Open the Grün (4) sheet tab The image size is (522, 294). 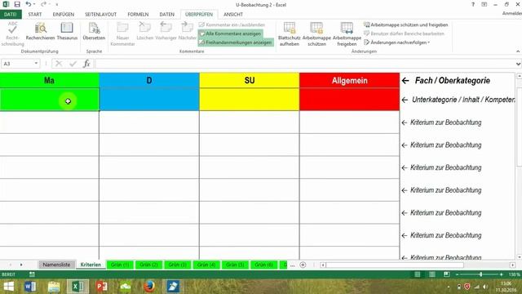(206, 265)
